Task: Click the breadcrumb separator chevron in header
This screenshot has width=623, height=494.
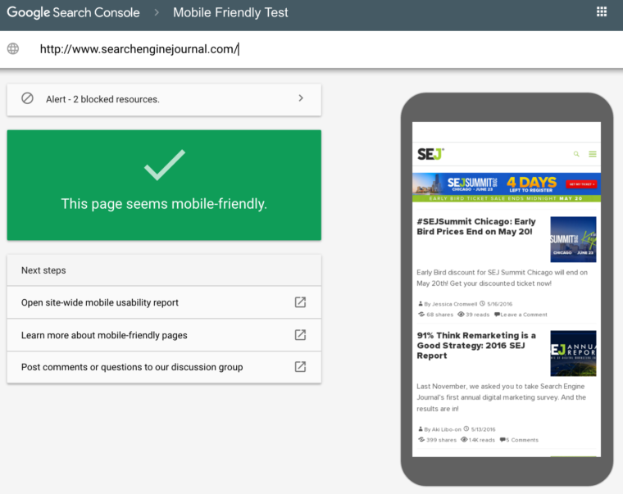Action: pyautogui.click(x=157, y=13)
